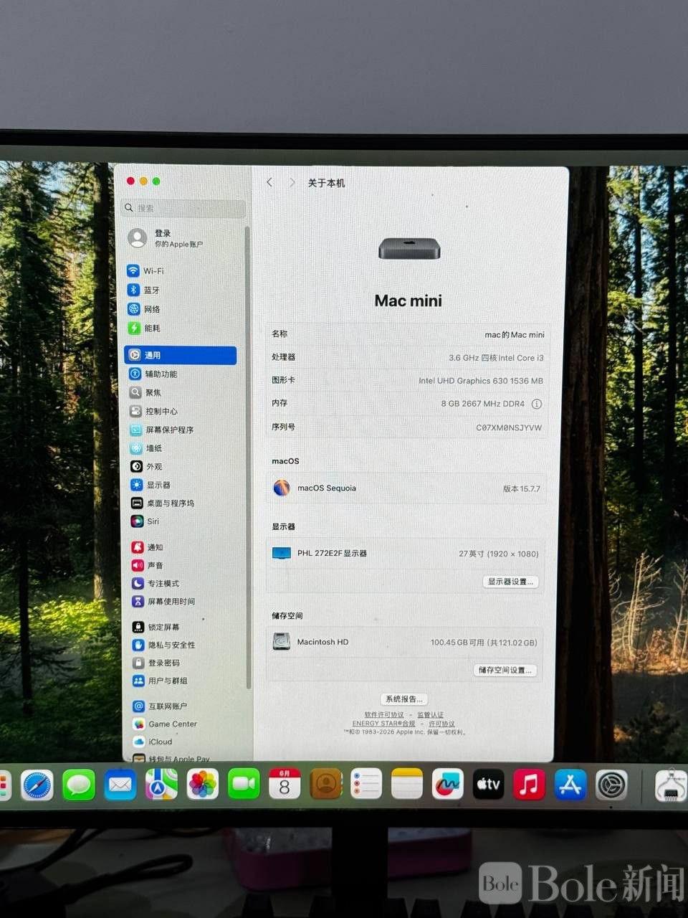Open Notes from the Dock
The image size is (688, 918).
coord(407,785)
